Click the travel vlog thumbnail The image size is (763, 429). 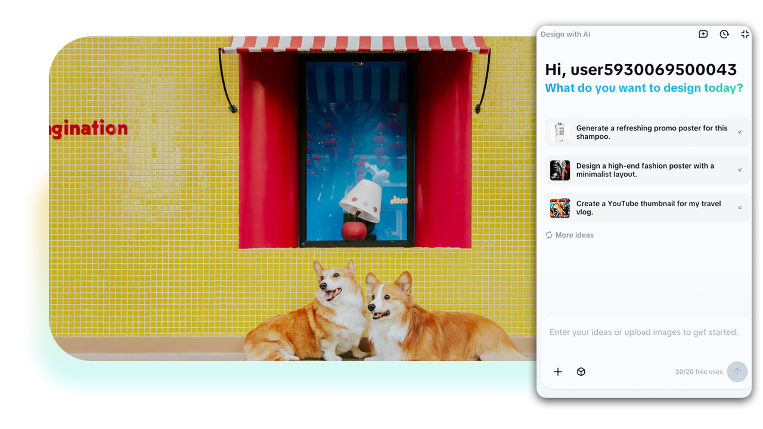(560, 208)
